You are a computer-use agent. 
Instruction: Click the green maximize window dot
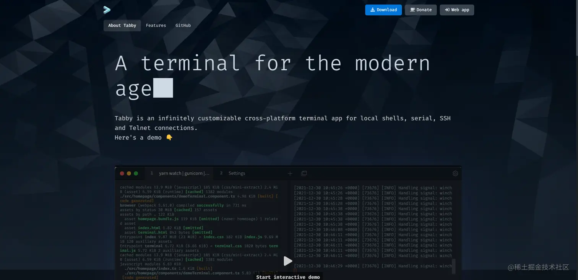[136, 174]
